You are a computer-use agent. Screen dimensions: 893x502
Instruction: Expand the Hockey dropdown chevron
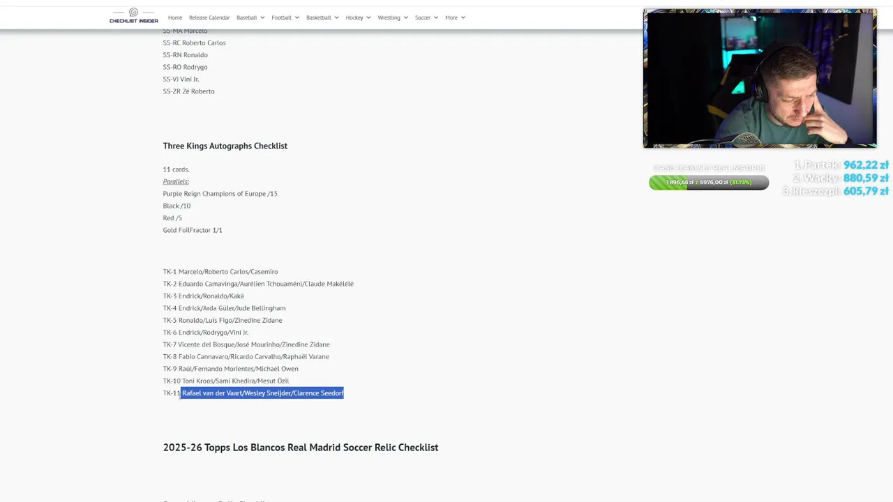coord(368,17)
